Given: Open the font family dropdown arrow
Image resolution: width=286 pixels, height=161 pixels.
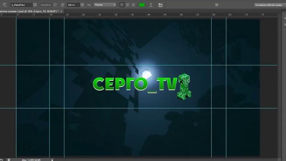Looking at the screenshot, I should 35,5.
